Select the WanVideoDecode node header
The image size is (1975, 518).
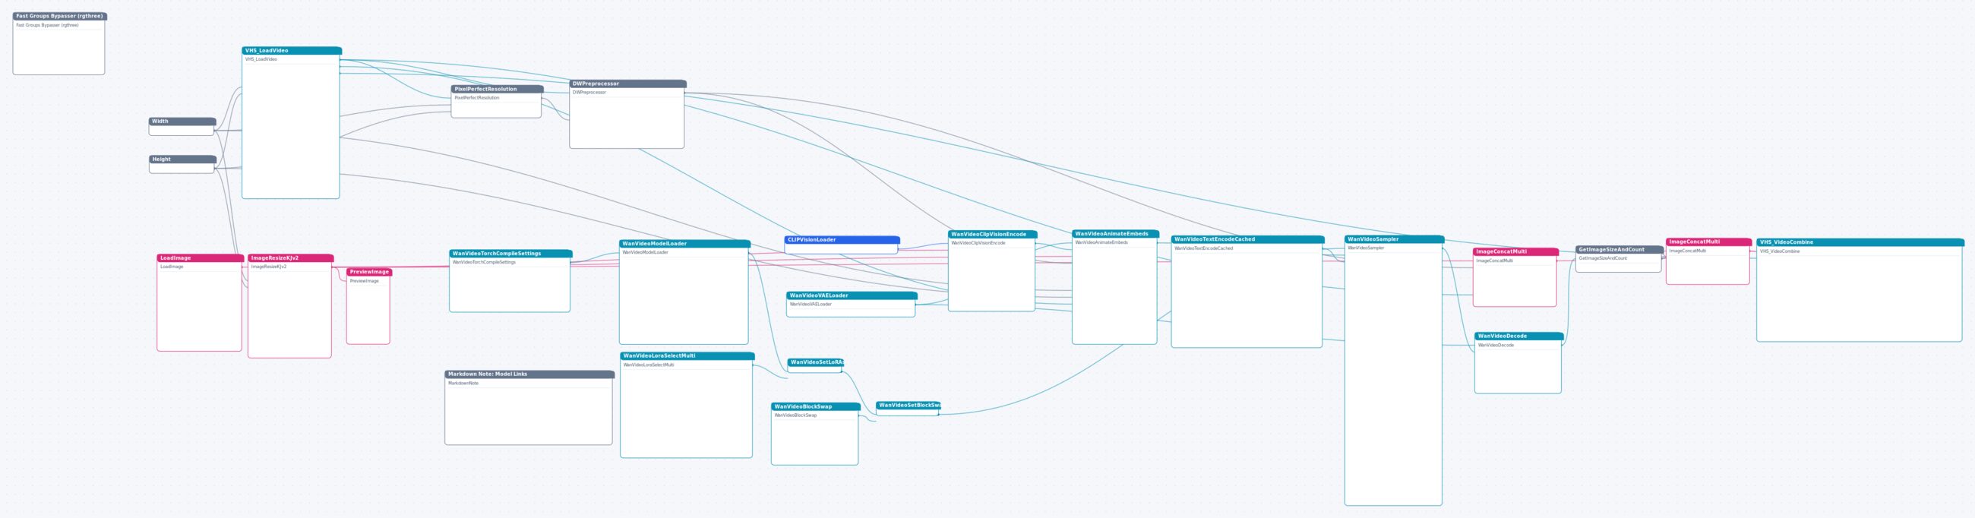tap(1518, 336)
